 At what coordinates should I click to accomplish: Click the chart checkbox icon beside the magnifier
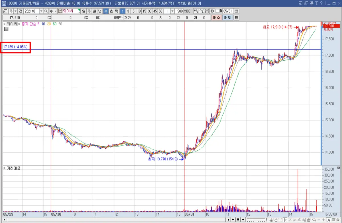(x=309, y=220)
